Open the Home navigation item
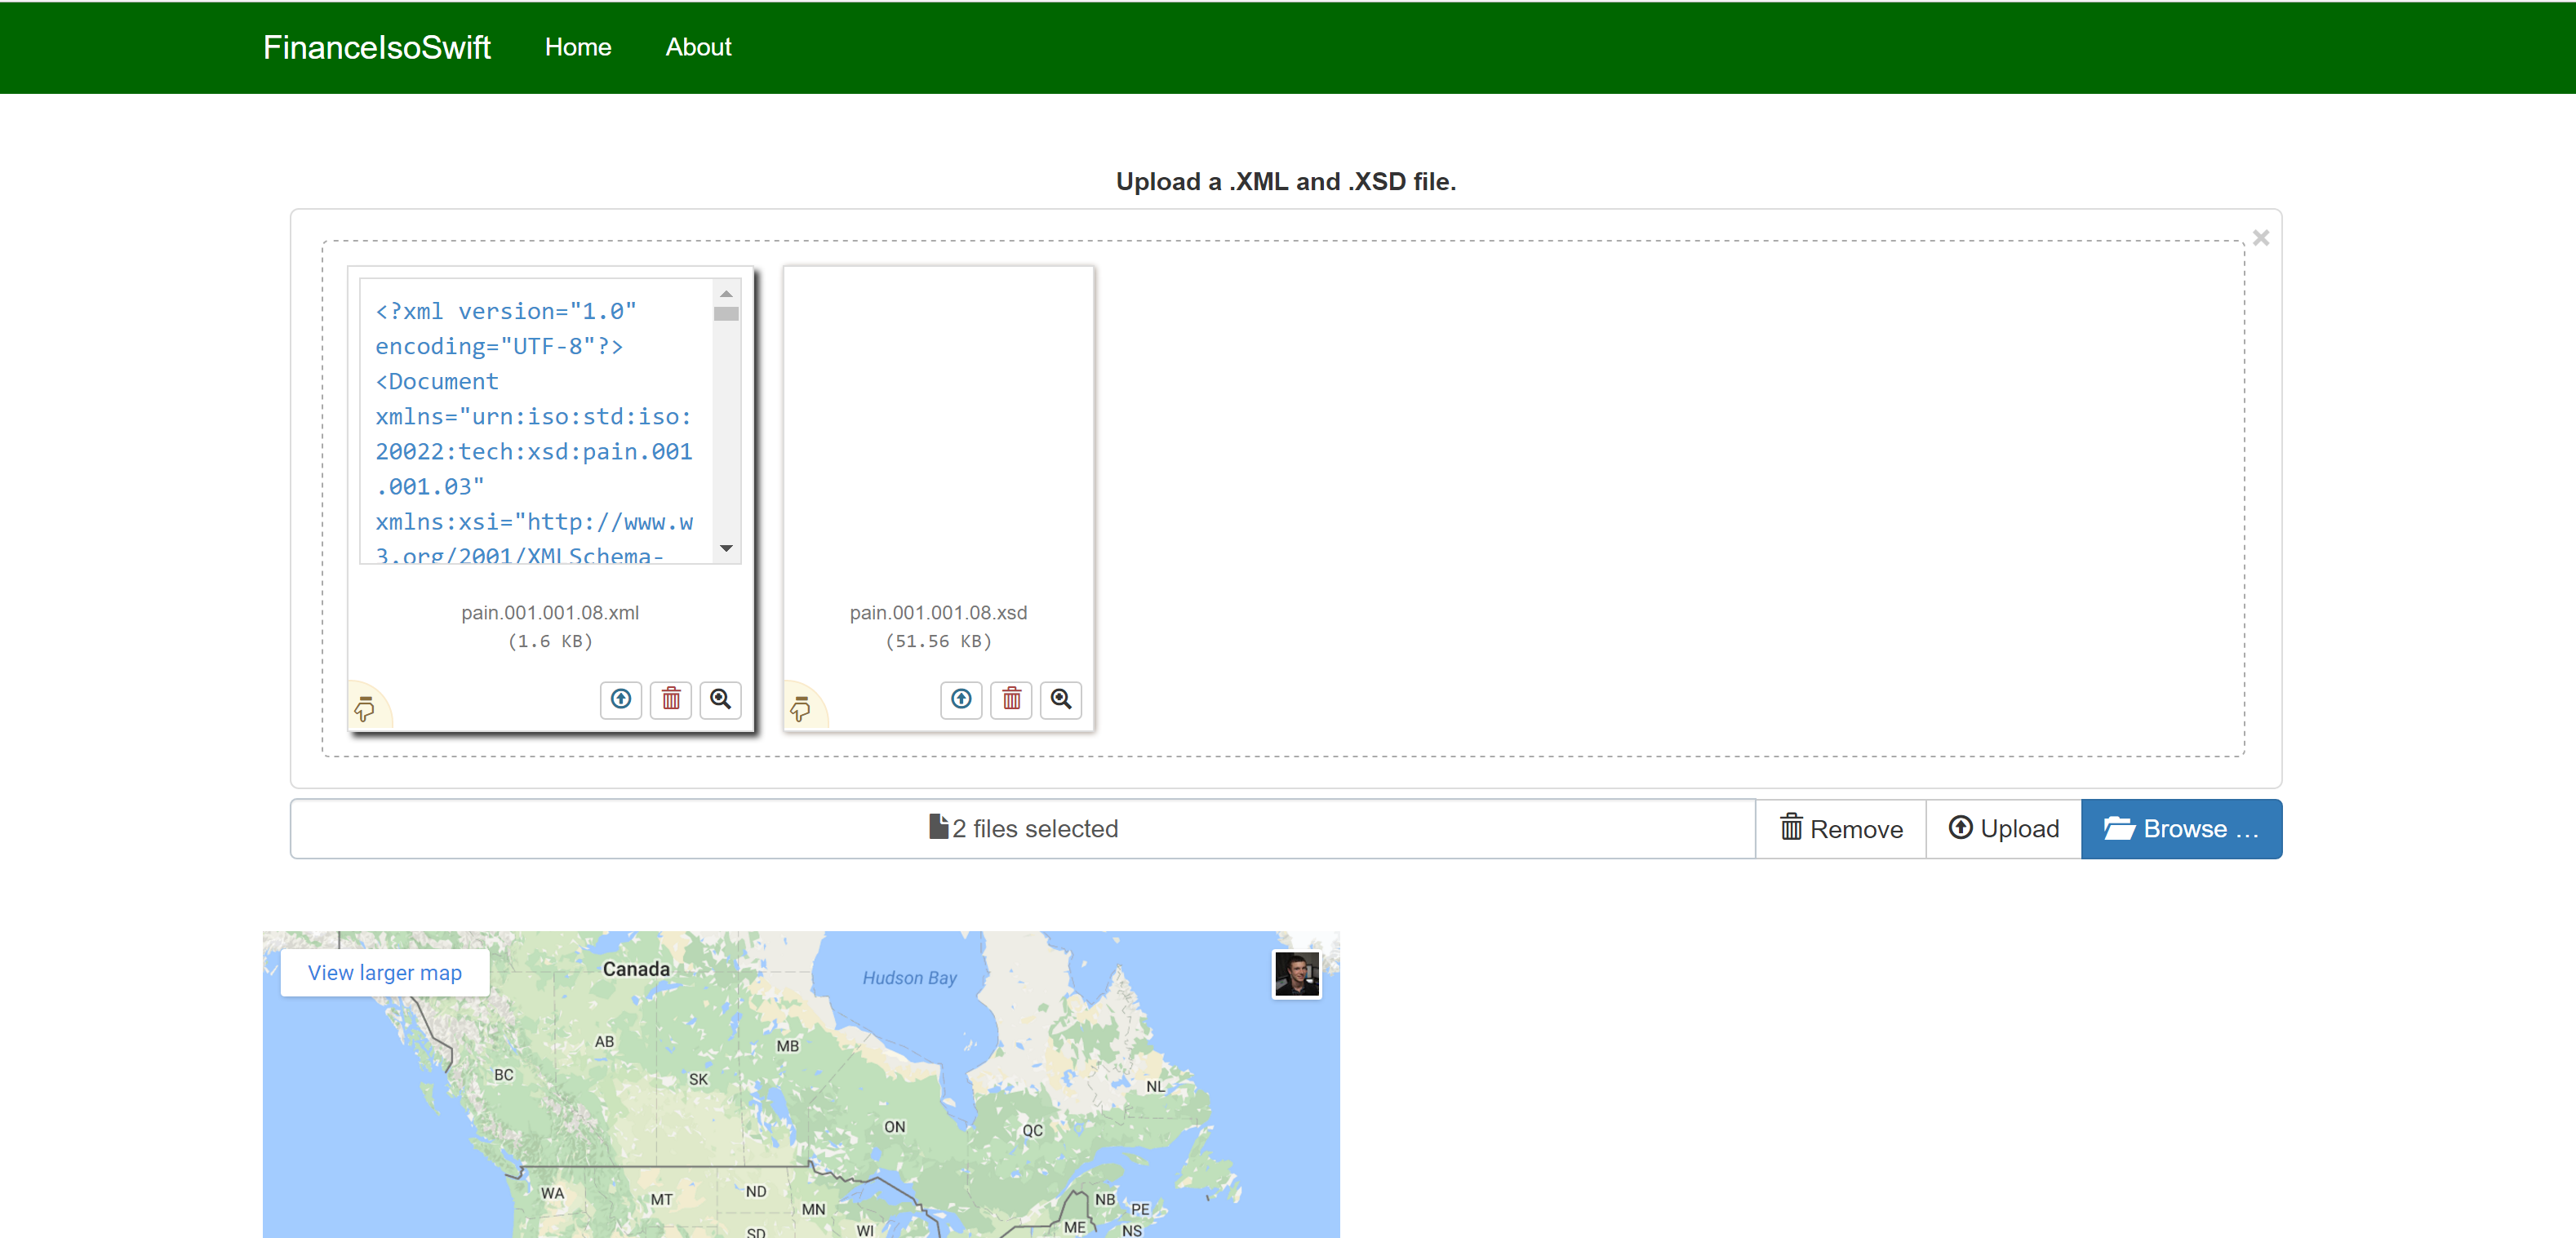This screenshot has height=1238, width=2576. coord(577,47)
